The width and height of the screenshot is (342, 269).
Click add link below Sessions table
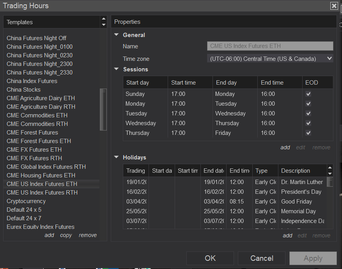tap(285, 147)
